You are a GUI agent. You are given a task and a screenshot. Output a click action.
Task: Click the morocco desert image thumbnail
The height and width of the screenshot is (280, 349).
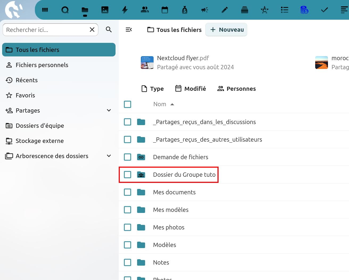322,63
